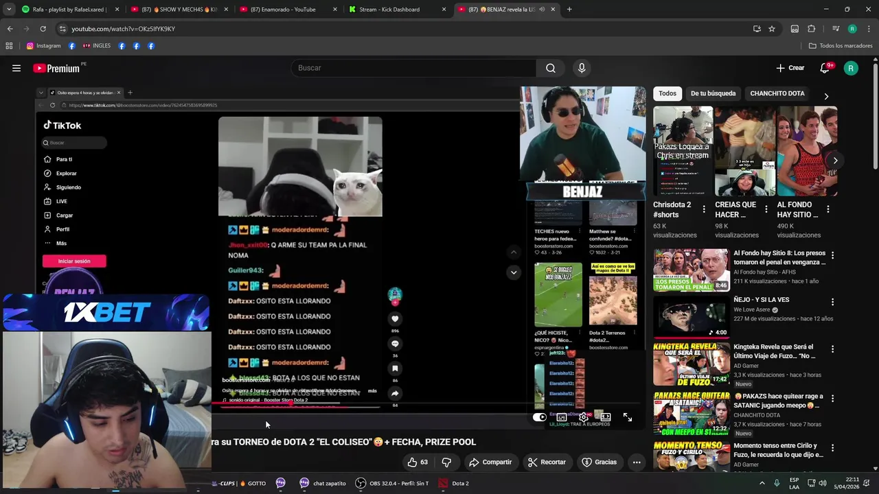Viewport: 879px width, 494px height.
Task: Click the YouTube Buscar search field
Action: click(x=414, y=68)
